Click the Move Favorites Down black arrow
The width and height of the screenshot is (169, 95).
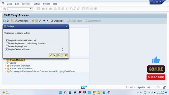pyautogui.click(x=44, y=21)
